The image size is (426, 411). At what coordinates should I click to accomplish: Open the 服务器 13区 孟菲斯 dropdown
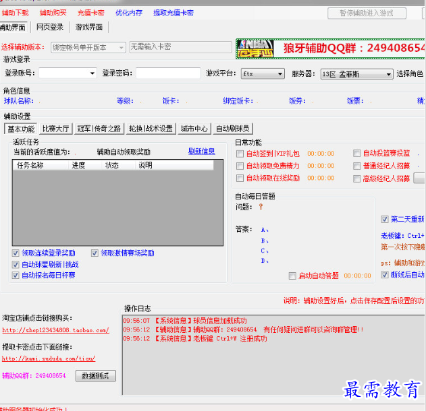point(356,74)
